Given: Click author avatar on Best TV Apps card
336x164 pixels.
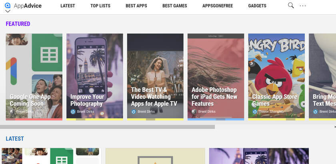Looking at the screenshot, I should point(134,112).
